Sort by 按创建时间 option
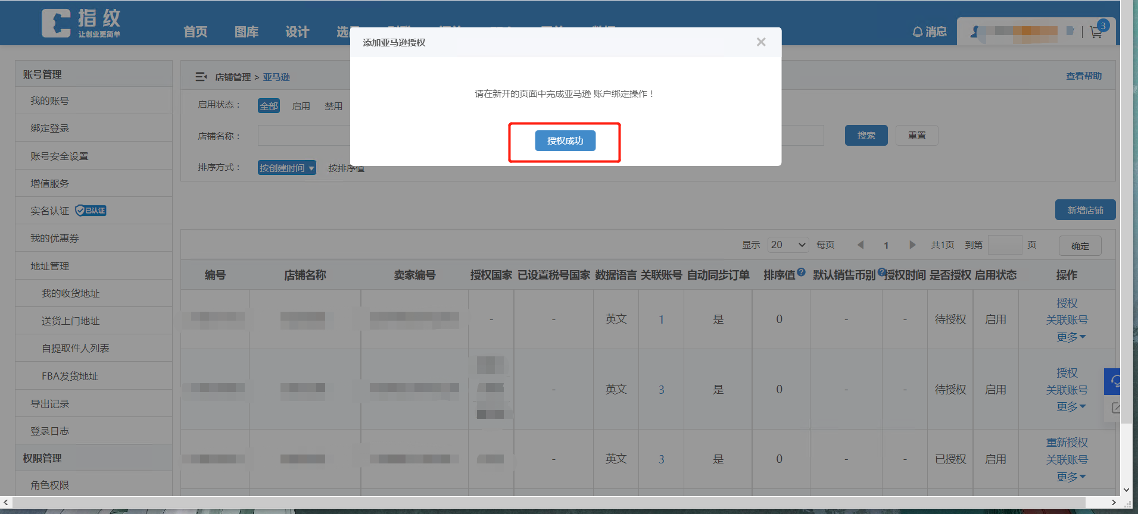Screen dimensions: 1138x514 click(286, 168)
